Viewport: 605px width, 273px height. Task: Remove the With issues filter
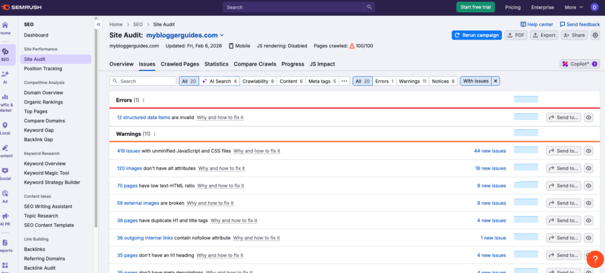[496, 81]
